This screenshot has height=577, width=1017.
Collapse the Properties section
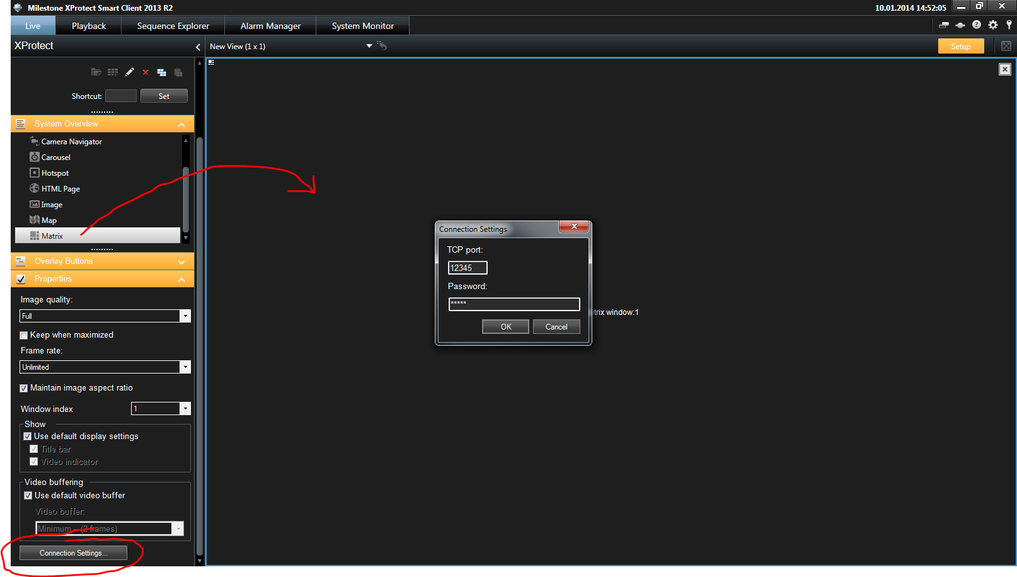pyautogui.click(x=181, y=279)
